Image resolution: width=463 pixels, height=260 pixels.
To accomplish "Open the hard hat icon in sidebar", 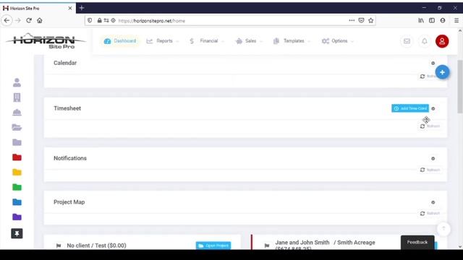I will pos(17,113).
